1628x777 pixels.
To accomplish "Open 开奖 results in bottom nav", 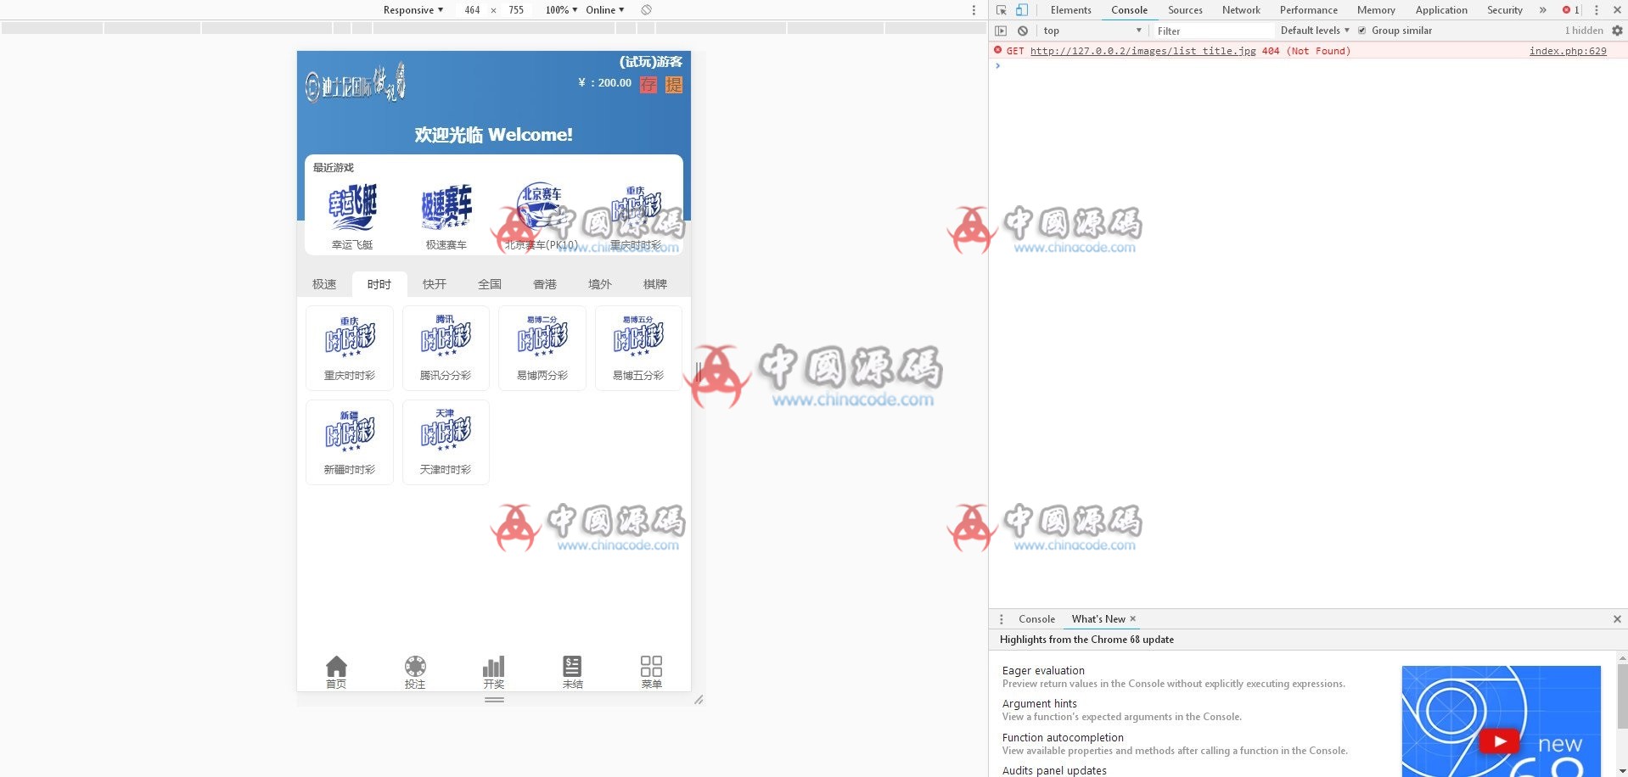I will [494, 672].
